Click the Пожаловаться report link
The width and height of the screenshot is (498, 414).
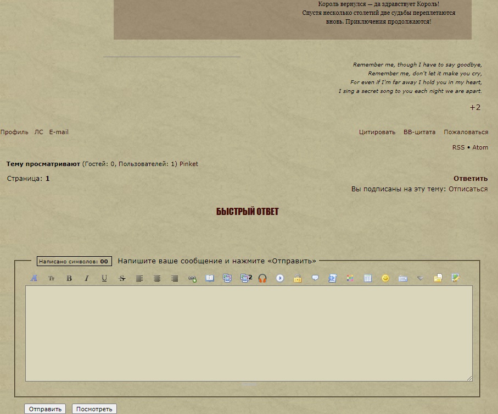click(466, 132)
